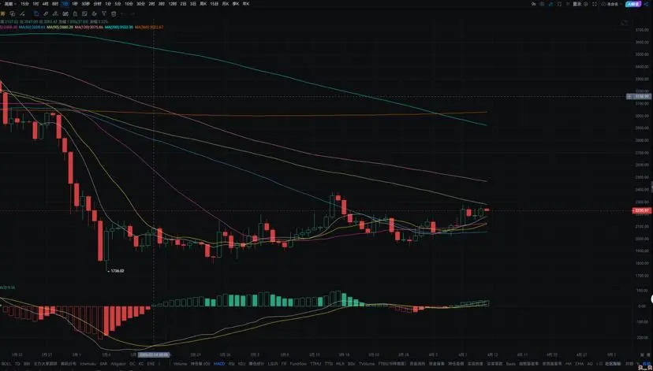653x371 pixels.
Task: Switch chart to 周K timeframe
Action: pos(203,4)
